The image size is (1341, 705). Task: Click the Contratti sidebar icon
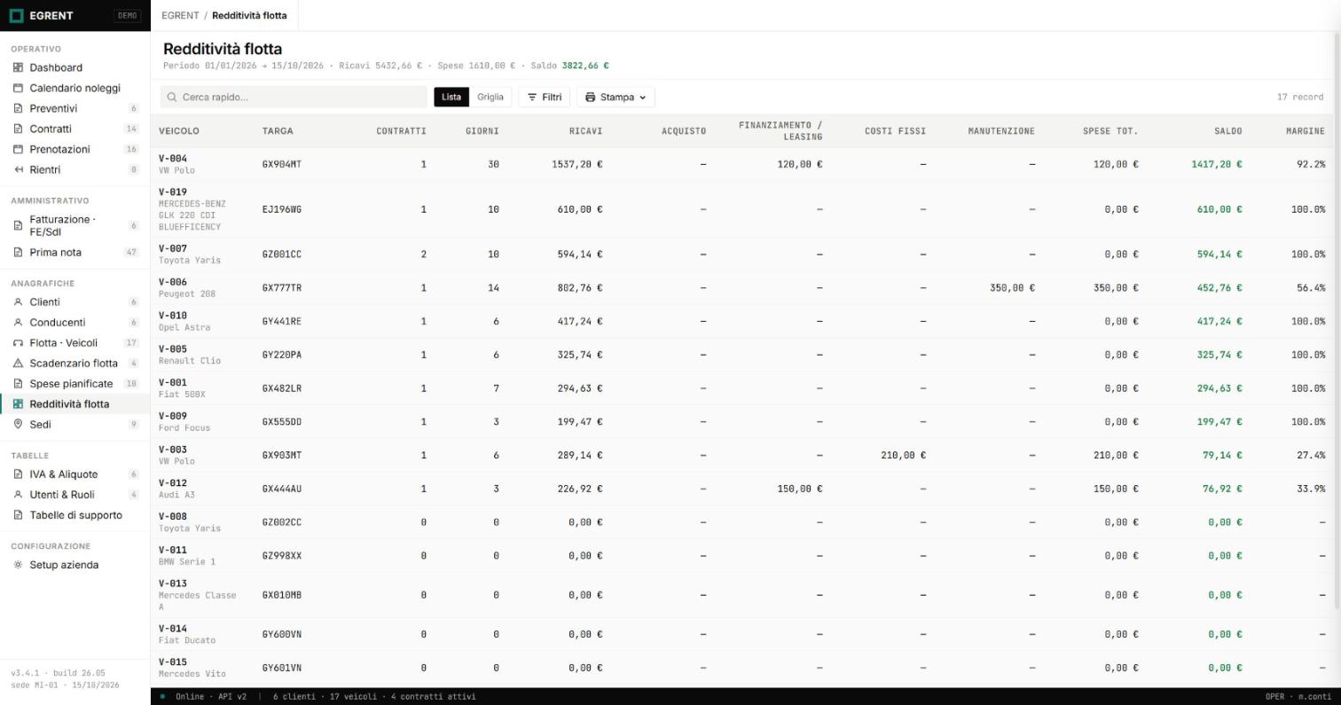[x=18, y=129]
